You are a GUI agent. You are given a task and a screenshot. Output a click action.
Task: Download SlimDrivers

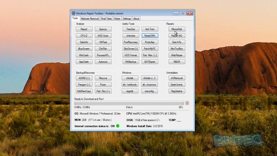pos(131,49)
